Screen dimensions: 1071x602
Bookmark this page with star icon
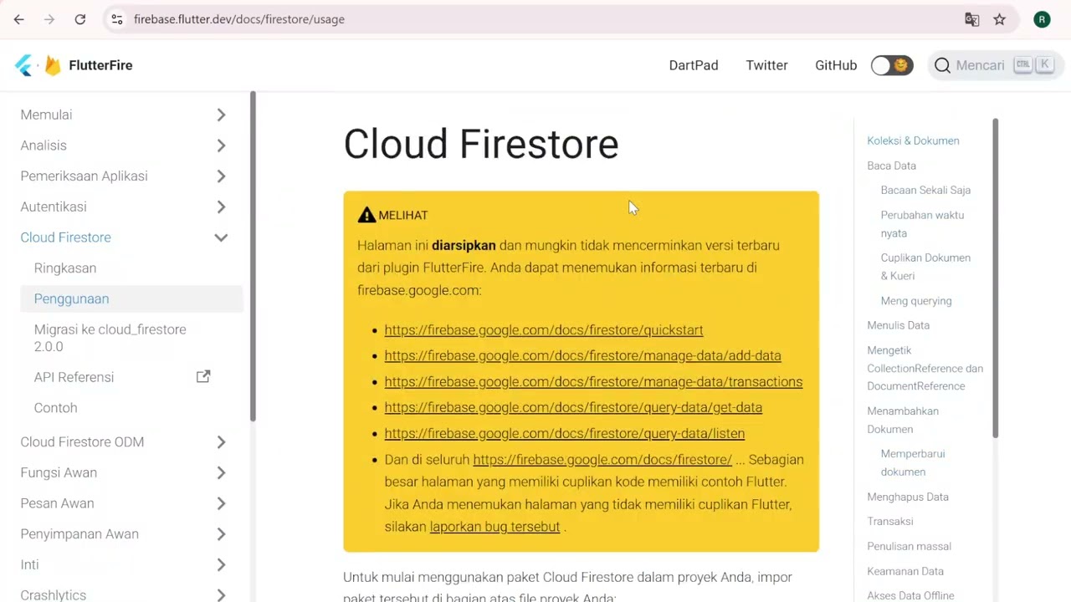pyautogui.click(x=999, y=19)
